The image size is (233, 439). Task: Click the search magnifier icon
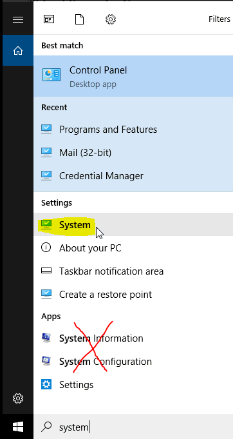(46, 427)
